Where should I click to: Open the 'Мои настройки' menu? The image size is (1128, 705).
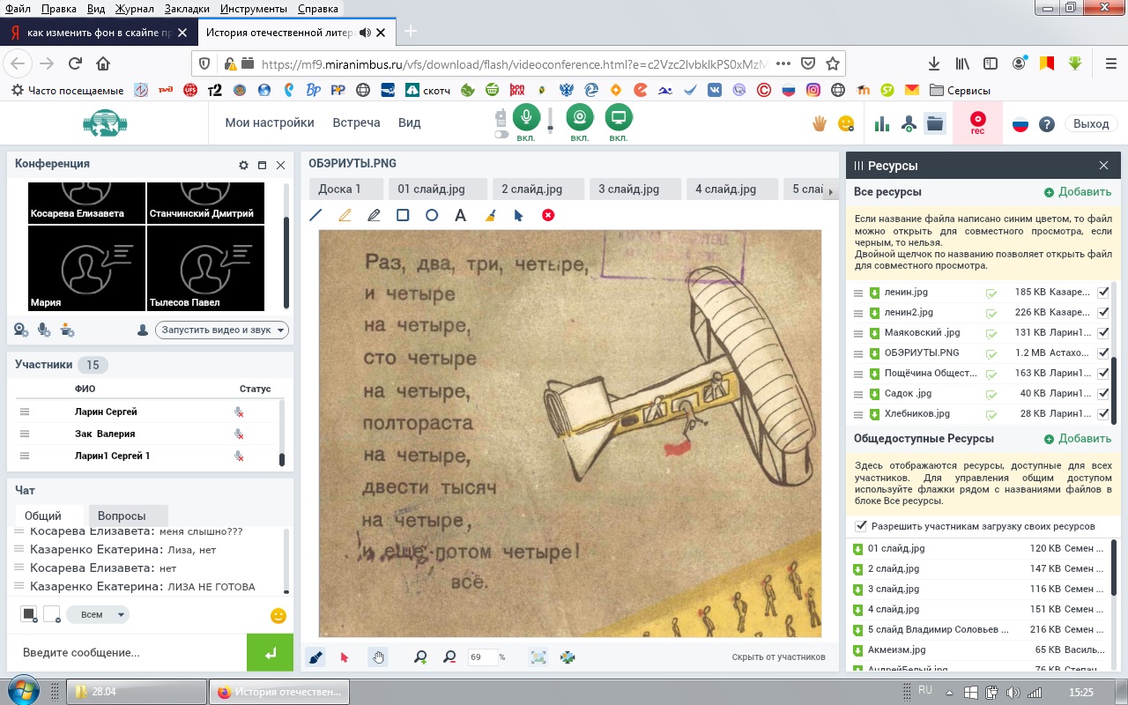tap(270, 123)
